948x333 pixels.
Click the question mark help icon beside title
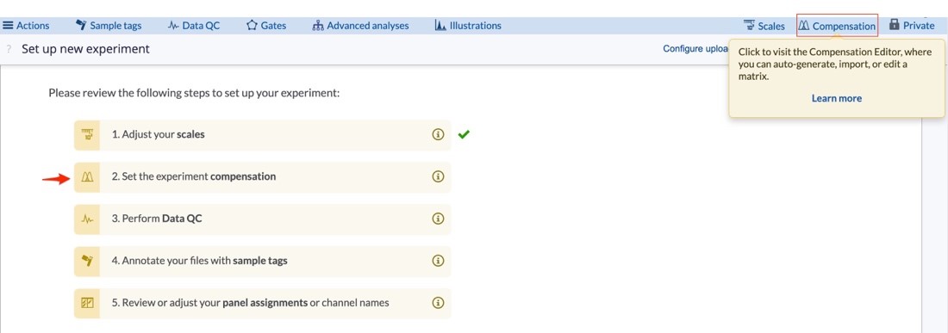pos(9,49)
